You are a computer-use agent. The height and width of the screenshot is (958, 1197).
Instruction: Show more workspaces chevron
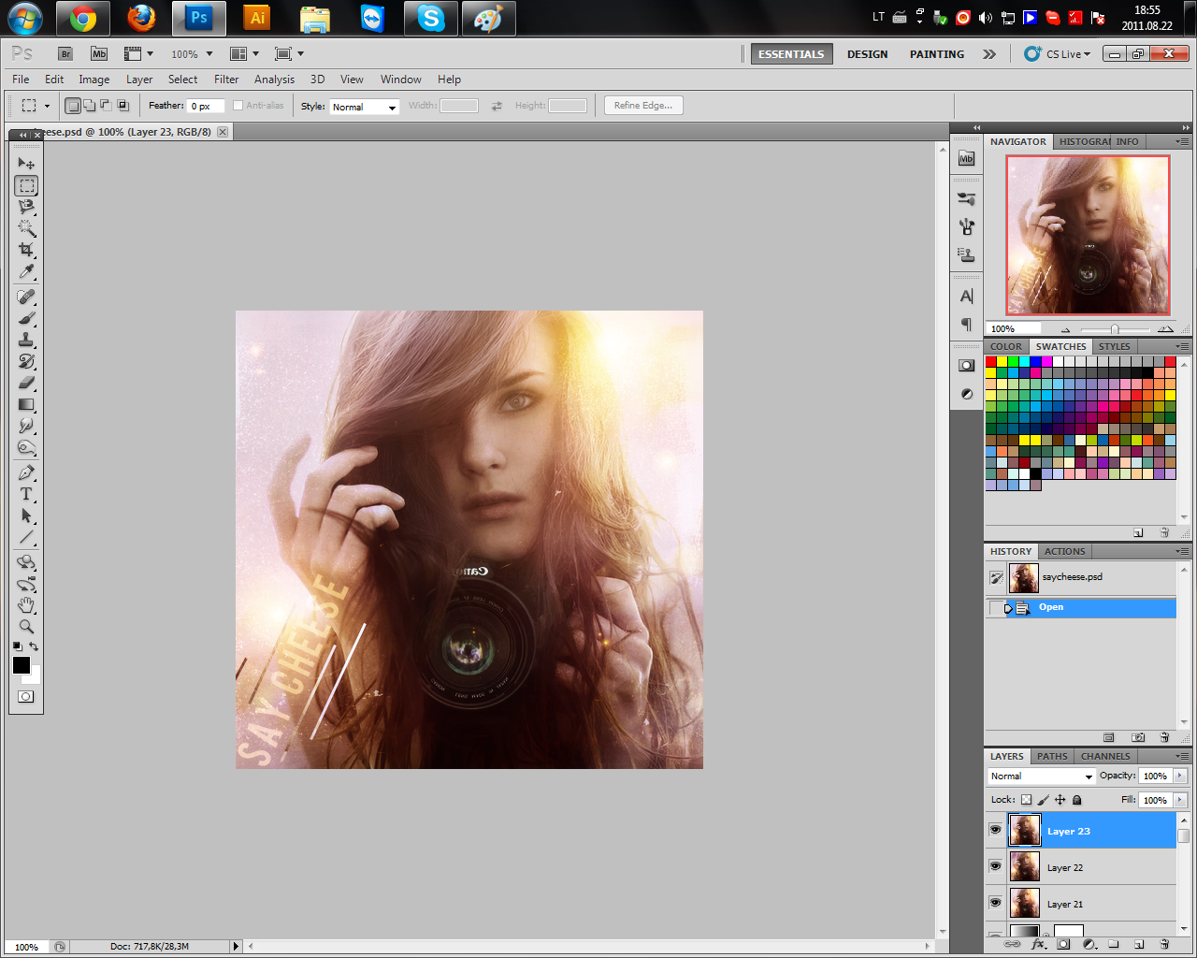989,54
